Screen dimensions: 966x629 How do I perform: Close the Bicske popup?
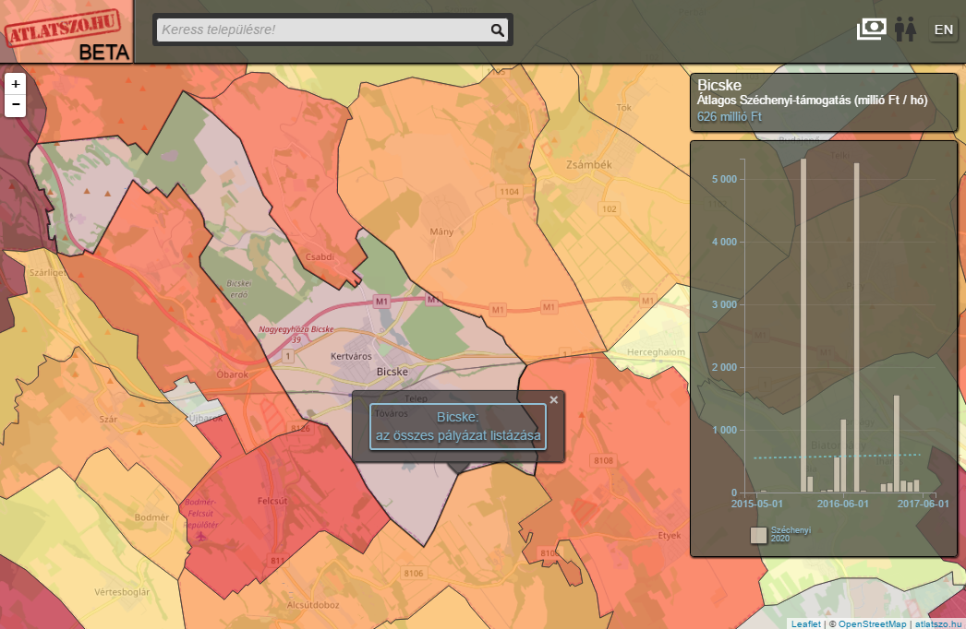click(554, 399)
